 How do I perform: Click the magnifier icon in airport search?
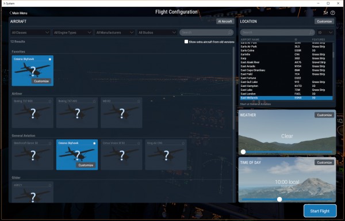pyautogui.click(x=311, y=32)
